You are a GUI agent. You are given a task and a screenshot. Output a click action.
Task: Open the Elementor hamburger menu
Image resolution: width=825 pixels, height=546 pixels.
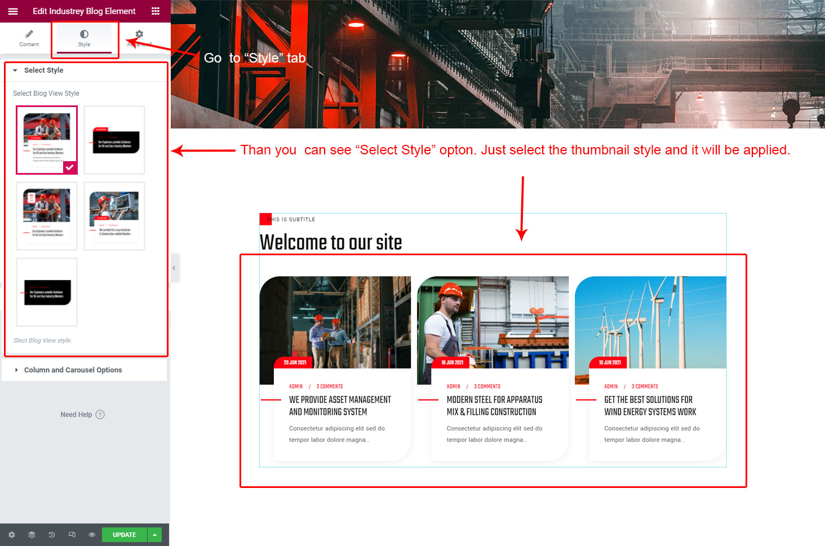[x=13, y=11]
